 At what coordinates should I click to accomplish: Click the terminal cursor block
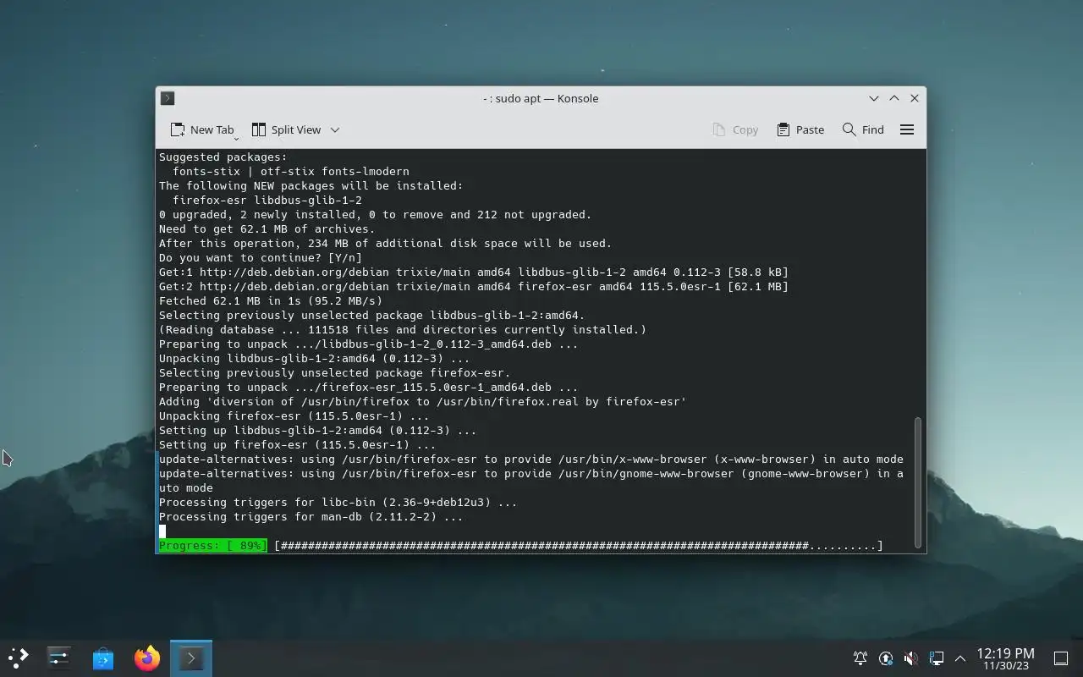(162, 531)
